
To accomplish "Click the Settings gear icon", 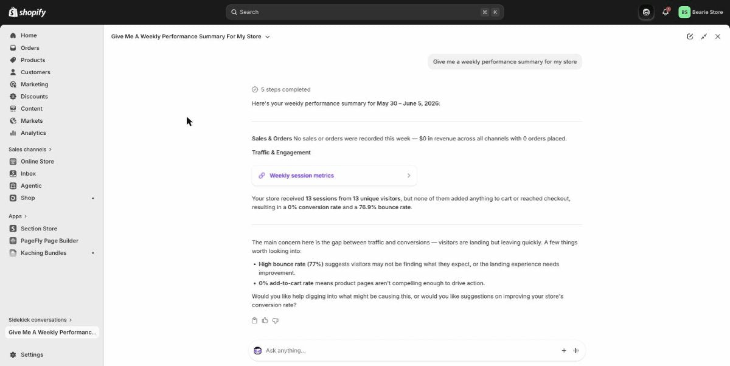I will tap(13, 354).
